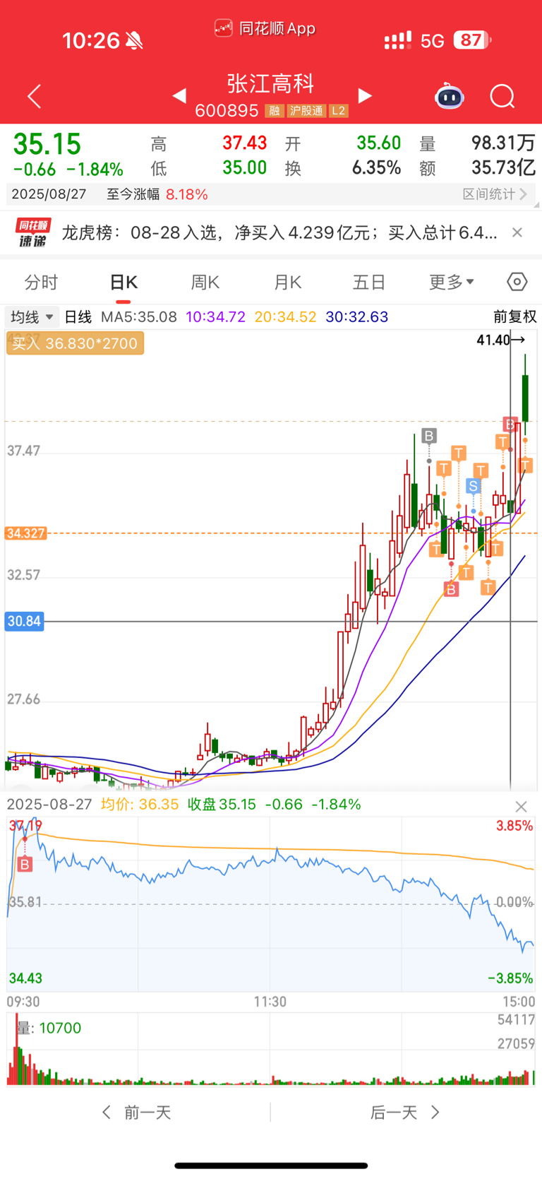This screenshot has width=542, height=1179.
Task: Open chart settings hexagon icon
Action: pos(517,282)
